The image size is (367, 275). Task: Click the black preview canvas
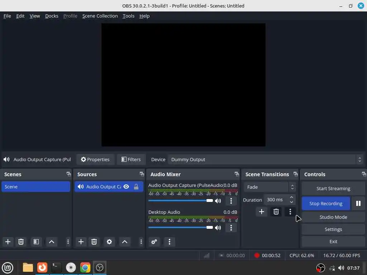coord(183,85)
